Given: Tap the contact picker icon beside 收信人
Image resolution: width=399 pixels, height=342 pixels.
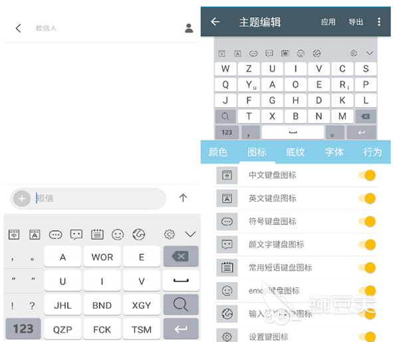Looking at the screenshot, I should (x=189, y=28).
